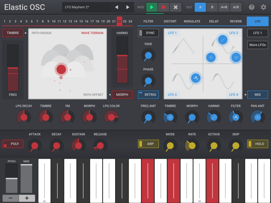Select sequencer step 23
This screenshot has width=271, height=203.
pyautogui.click(x=125, y=21)
